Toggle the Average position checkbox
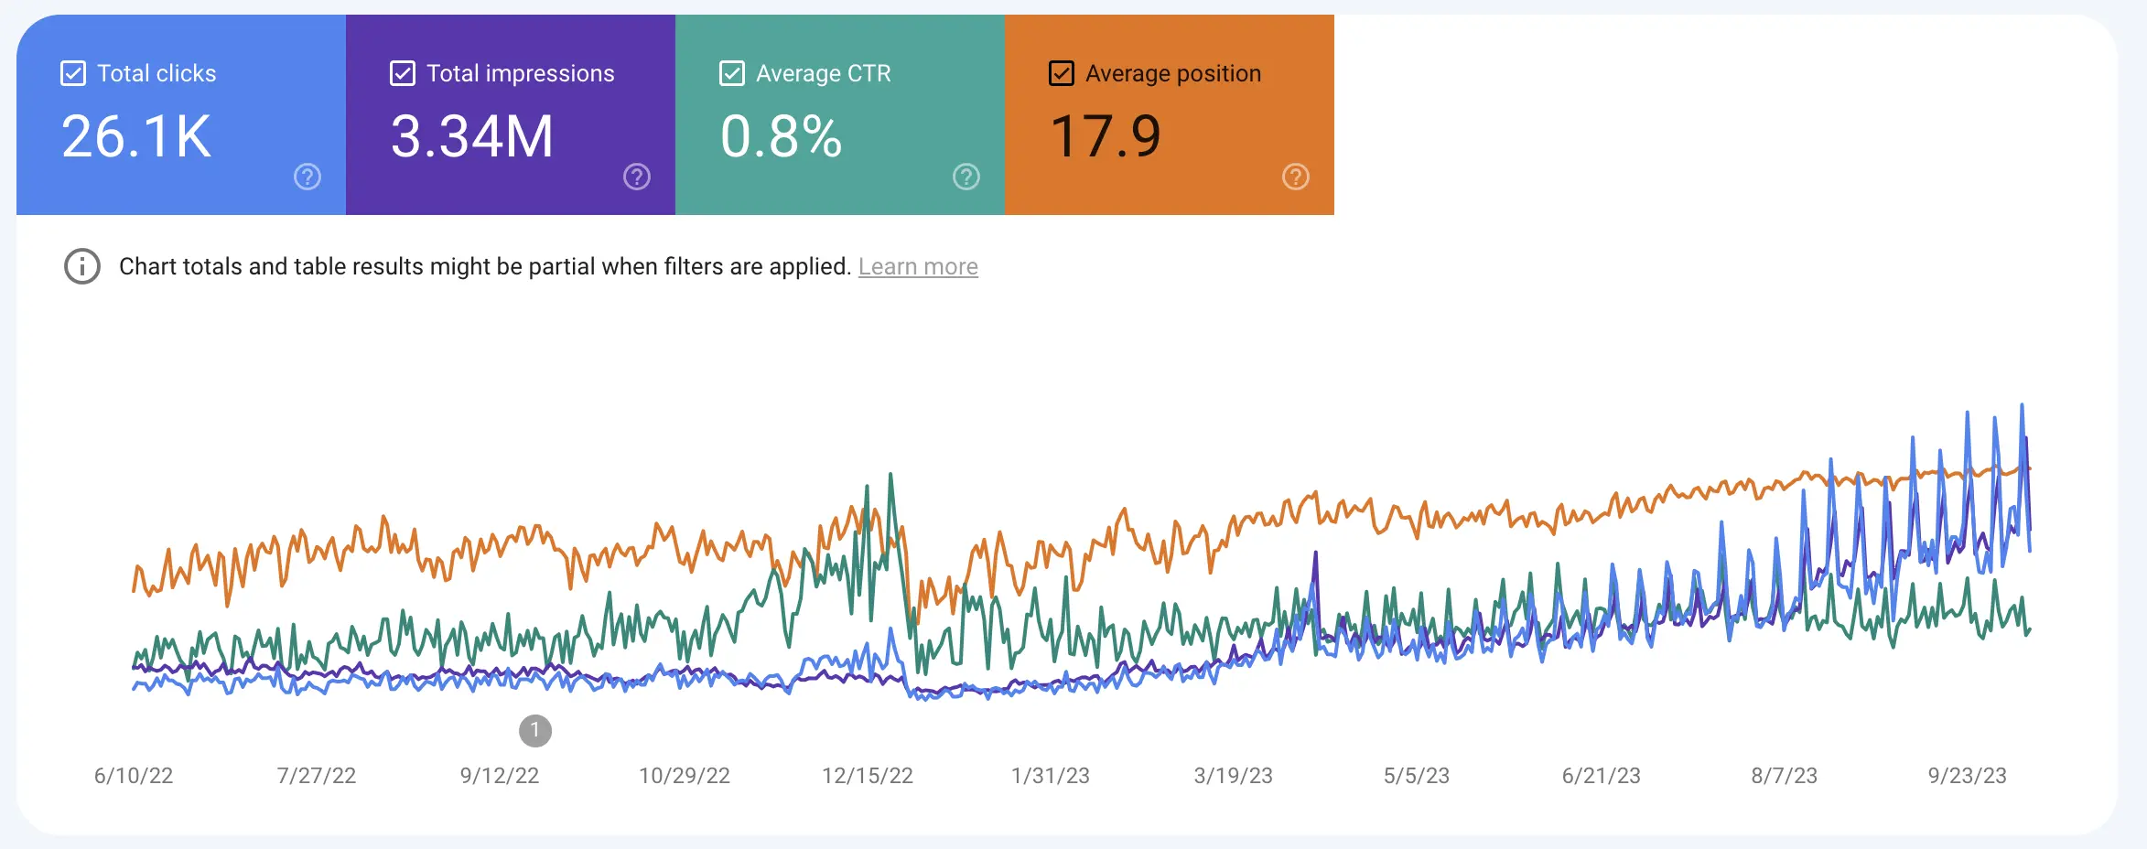 [1062, 73]
